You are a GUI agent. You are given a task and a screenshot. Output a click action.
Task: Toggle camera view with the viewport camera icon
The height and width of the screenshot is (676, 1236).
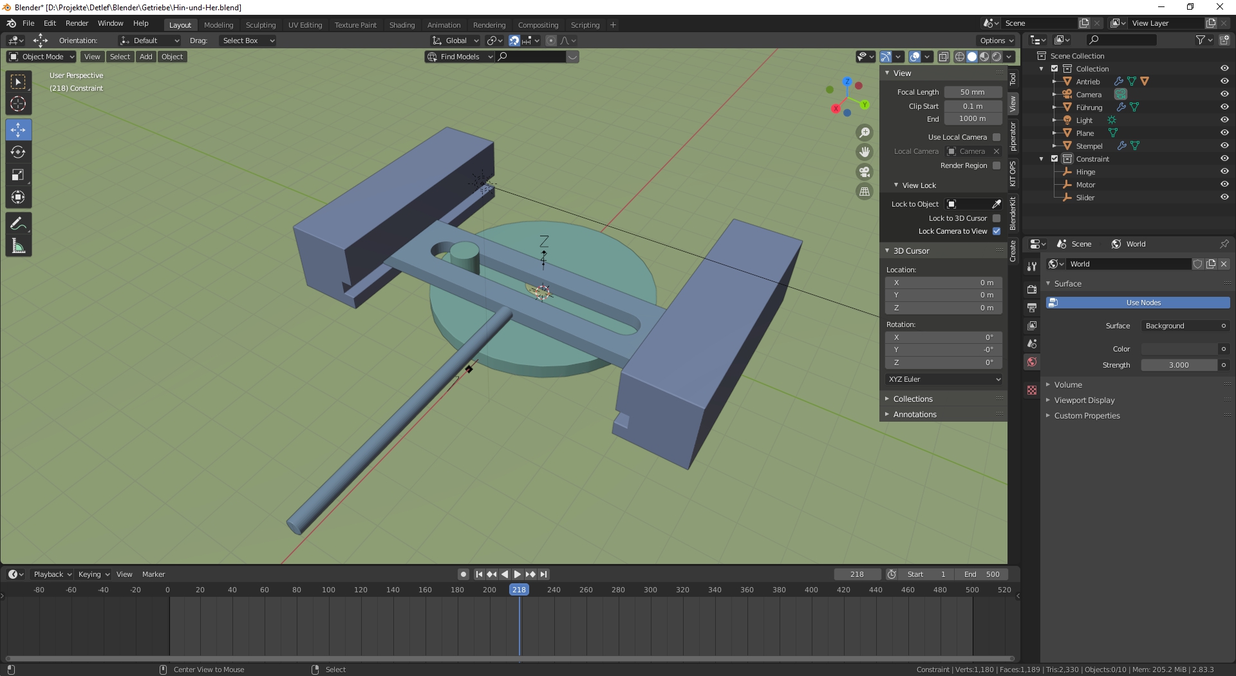click(x=865, y=172)
